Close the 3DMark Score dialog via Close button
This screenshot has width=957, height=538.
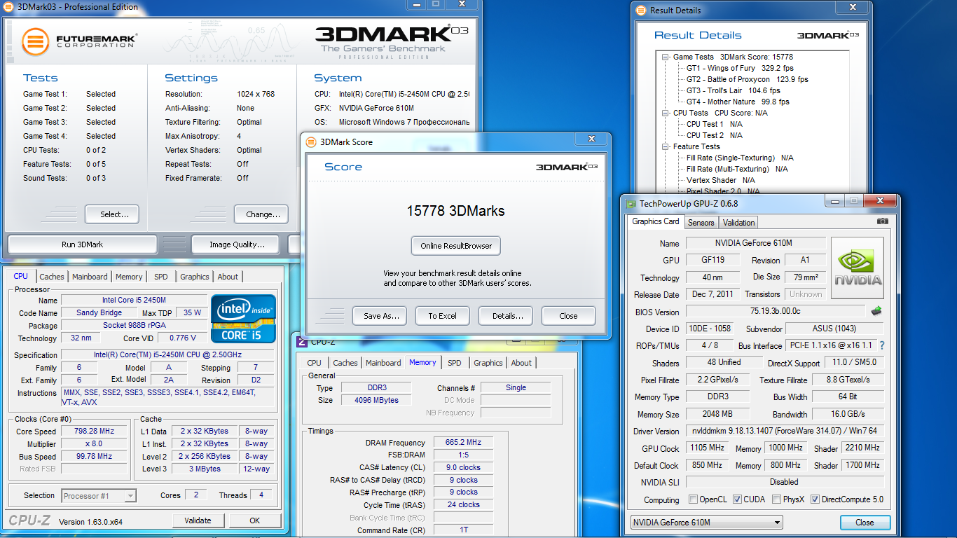click(569, 316)
